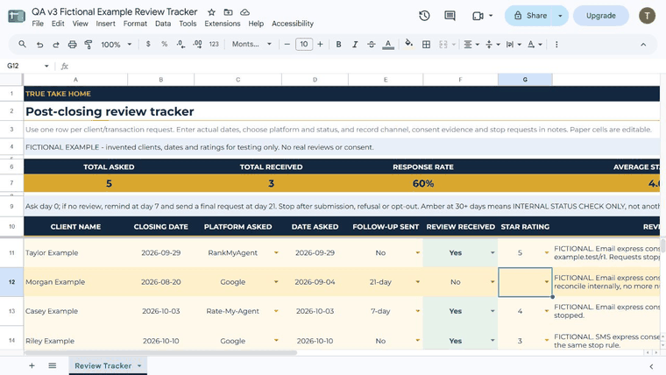Open comments panel icon

click(x=450, y=16)
